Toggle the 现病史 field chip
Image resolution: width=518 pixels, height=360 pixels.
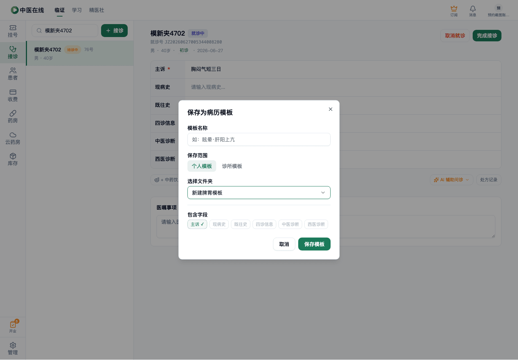(x=219, y=224)
